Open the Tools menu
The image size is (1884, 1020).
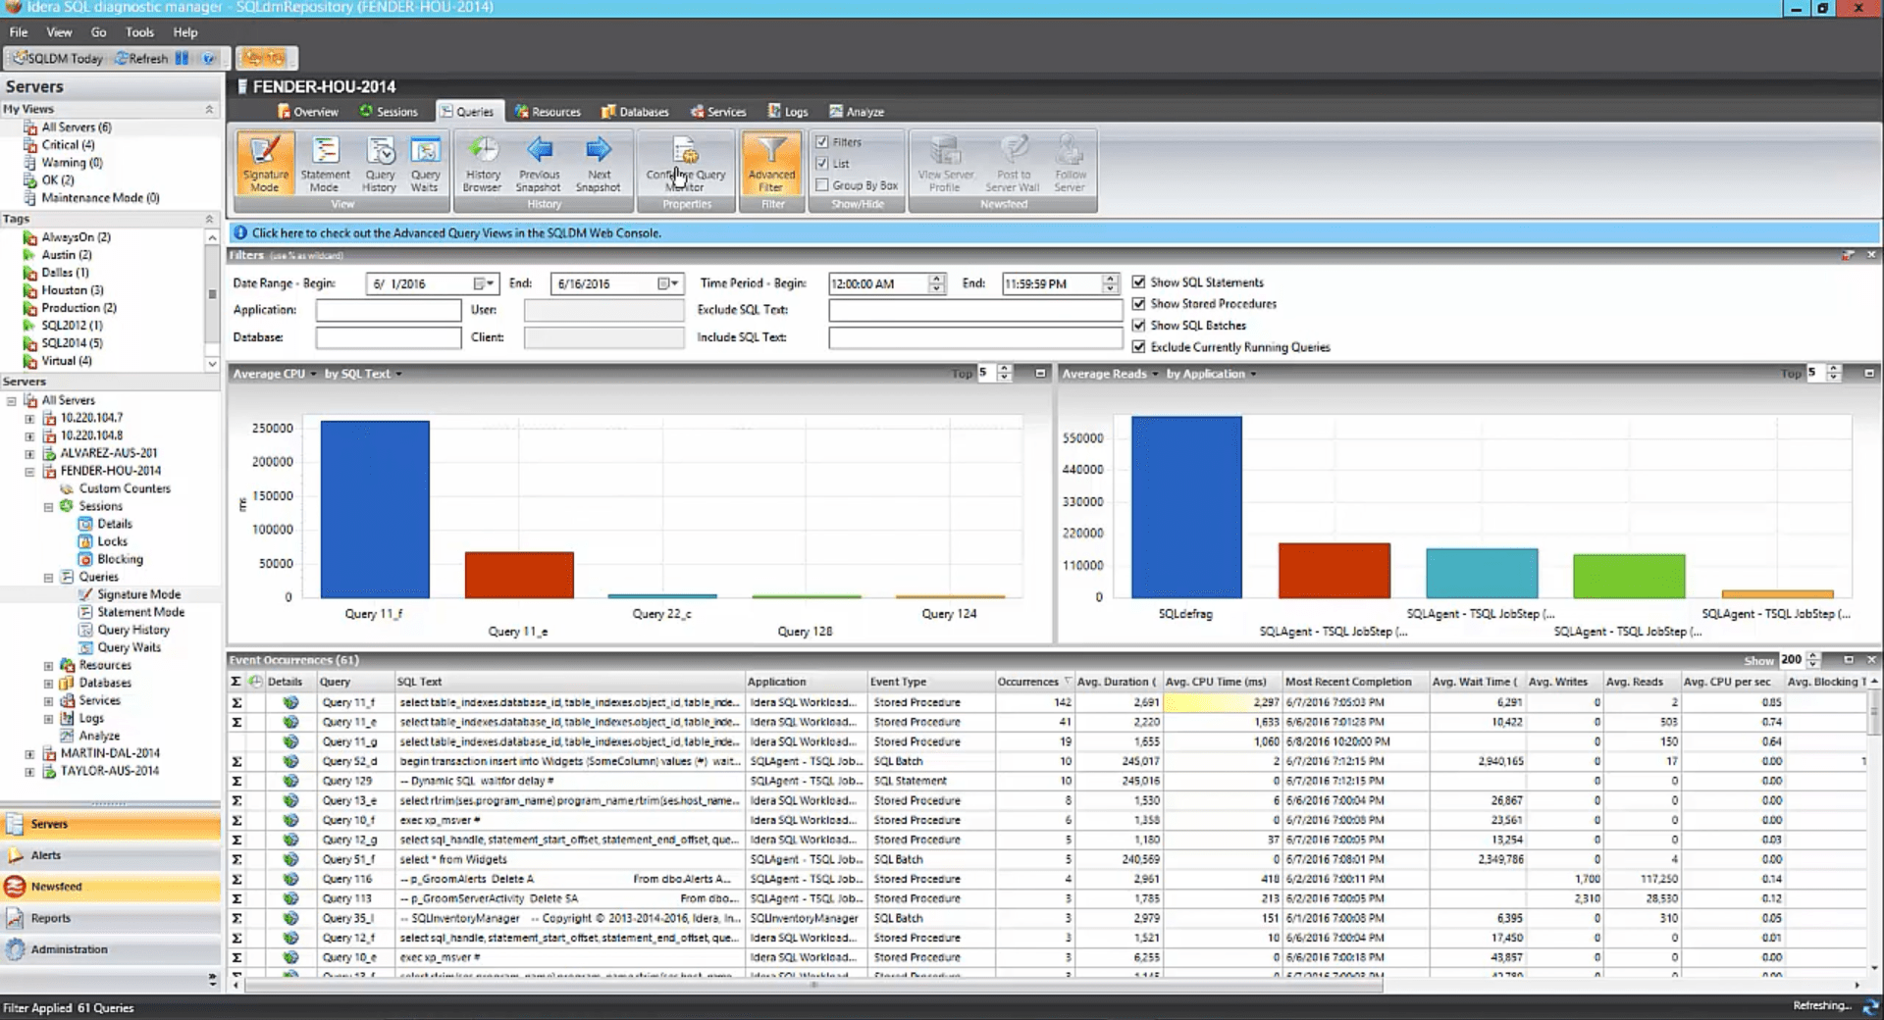tap(138, 31)
